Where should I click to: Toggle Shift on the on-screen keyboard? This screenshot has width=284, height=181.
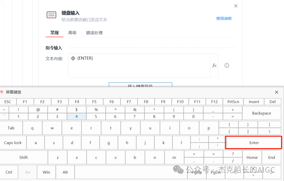tap(23, 157)
